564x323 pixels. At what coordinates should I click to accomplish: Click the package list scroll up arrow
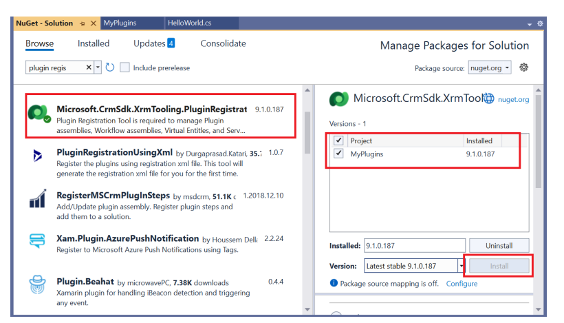point(307,90)
